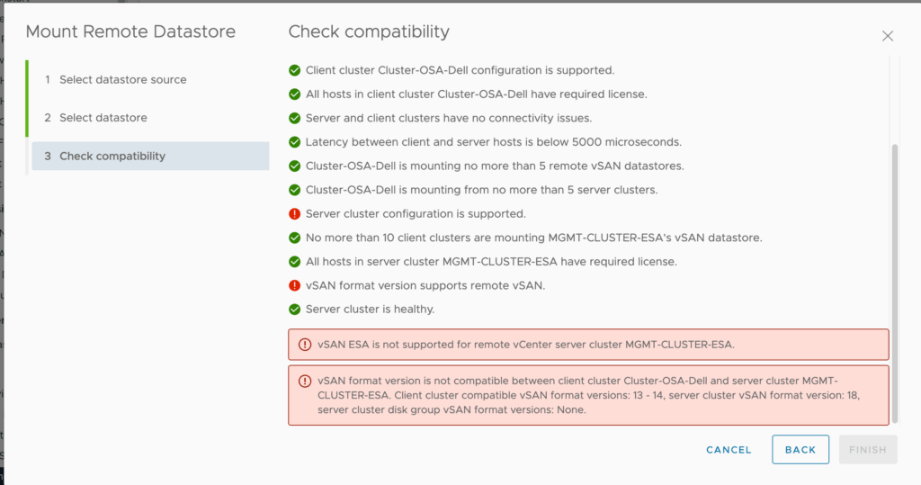Click green check icon beside Cluster-OSA-Dell configuration supported
Image resolution: width=921 pixels, height=485 pixels.
[x=294, y=70]
